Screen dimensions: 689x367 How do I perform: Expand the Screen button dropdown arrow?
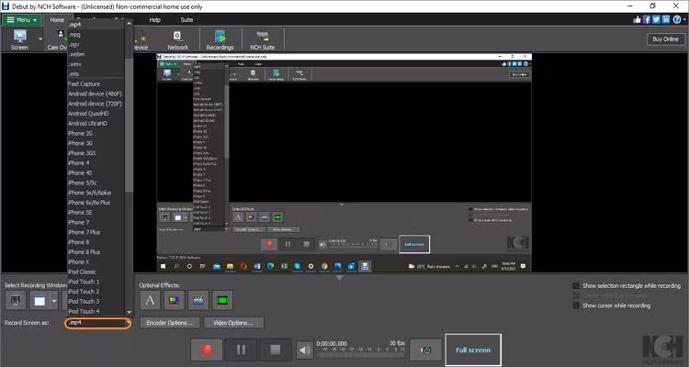pyautogui.click(x=40, y=39)
